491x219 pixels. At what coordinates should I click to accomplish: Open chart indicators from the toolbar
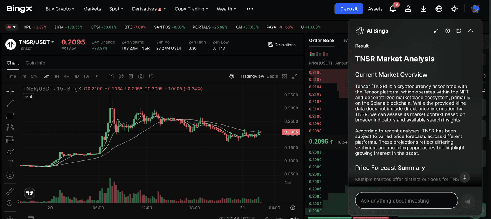coord(111,76)
